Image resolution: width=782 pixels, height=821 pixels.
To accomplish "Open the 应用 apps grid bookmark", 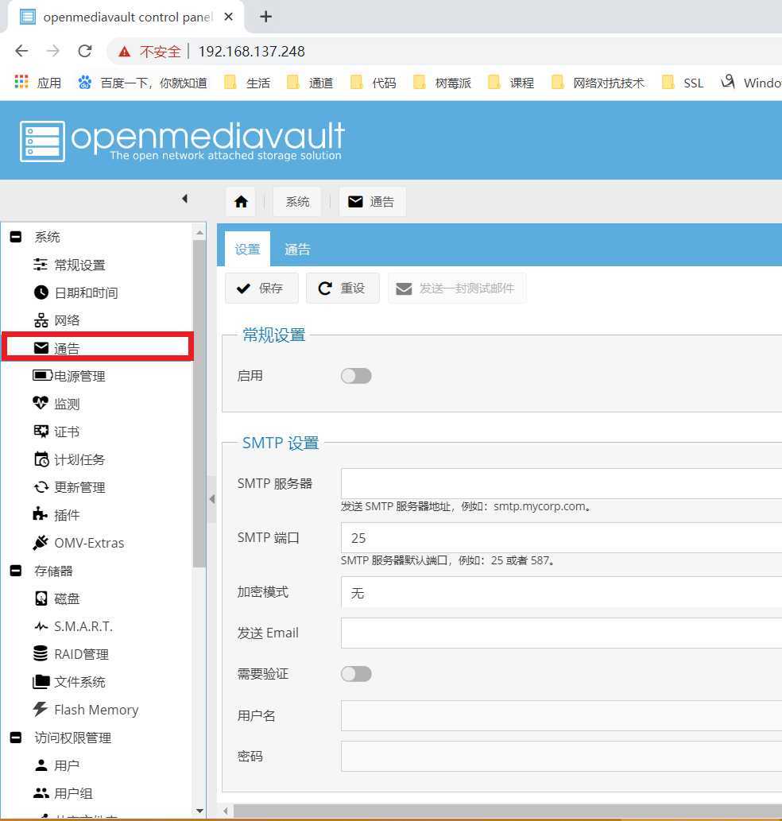I will click(x=38, y=83).
